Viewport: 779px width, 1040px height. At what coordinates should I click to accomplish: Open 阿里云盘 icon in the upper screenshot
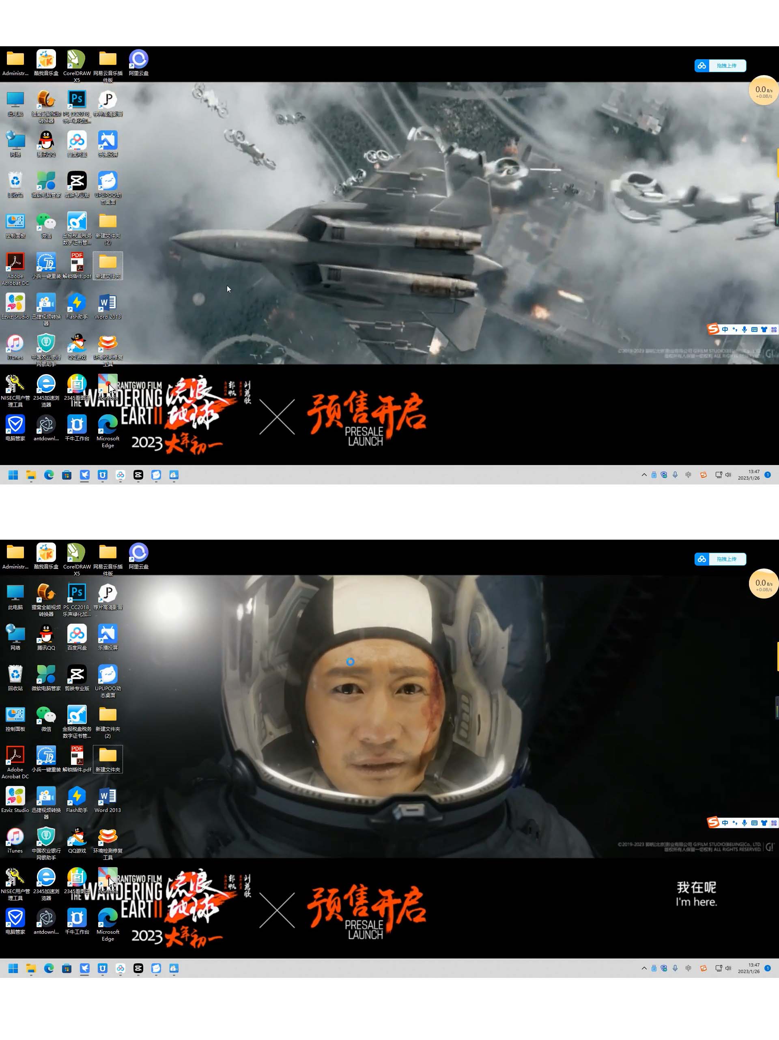coord(139,62)
